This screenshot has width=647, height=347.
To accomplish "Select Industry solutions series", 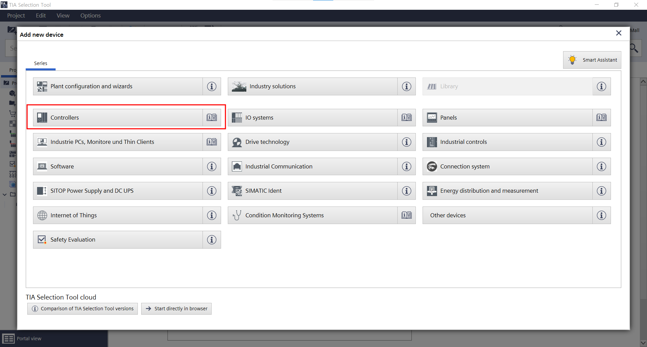I will pyautogui.click(x=313, y=87).
